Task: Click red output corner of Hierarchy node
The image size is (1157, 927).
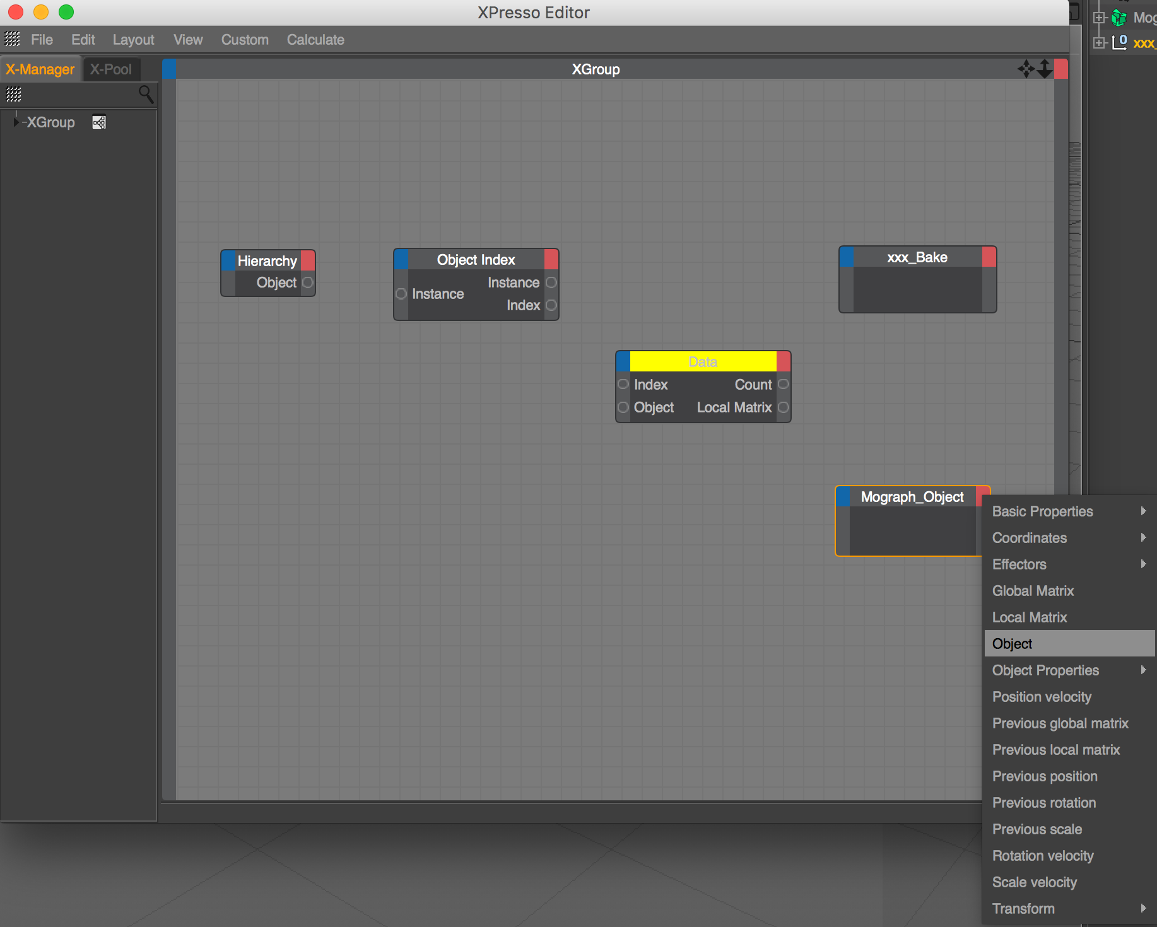Action: pyautogui.click(x=308, y=260)
